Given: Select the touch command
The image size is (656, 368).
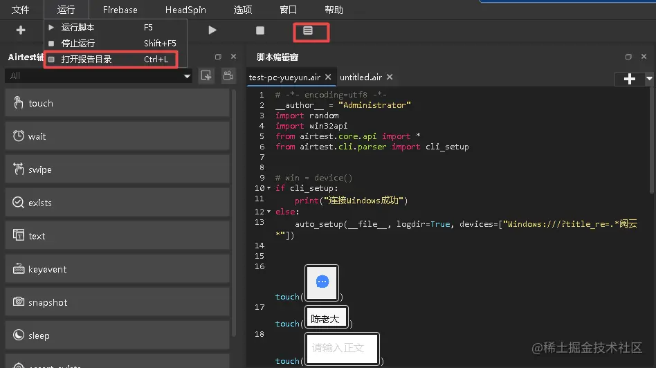Looking at the screenshot, I should [x=117, y=103].
